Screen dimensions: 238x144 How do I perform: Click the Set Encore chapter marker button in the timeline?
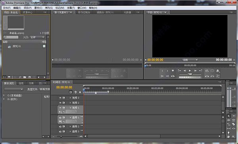click(x=75, y=92)
